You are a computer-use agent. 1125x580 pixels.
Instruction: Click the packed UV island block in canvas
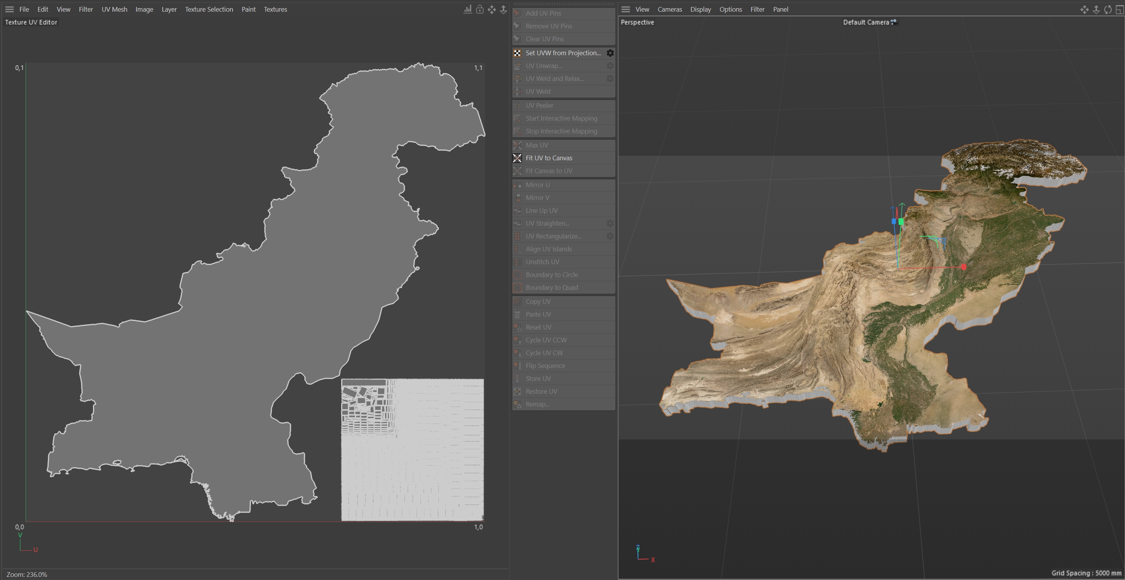[x=412, y=450]
